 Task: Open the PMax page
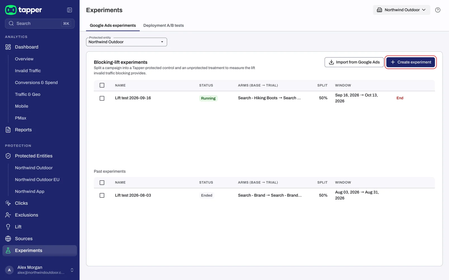tap(20, 118)
